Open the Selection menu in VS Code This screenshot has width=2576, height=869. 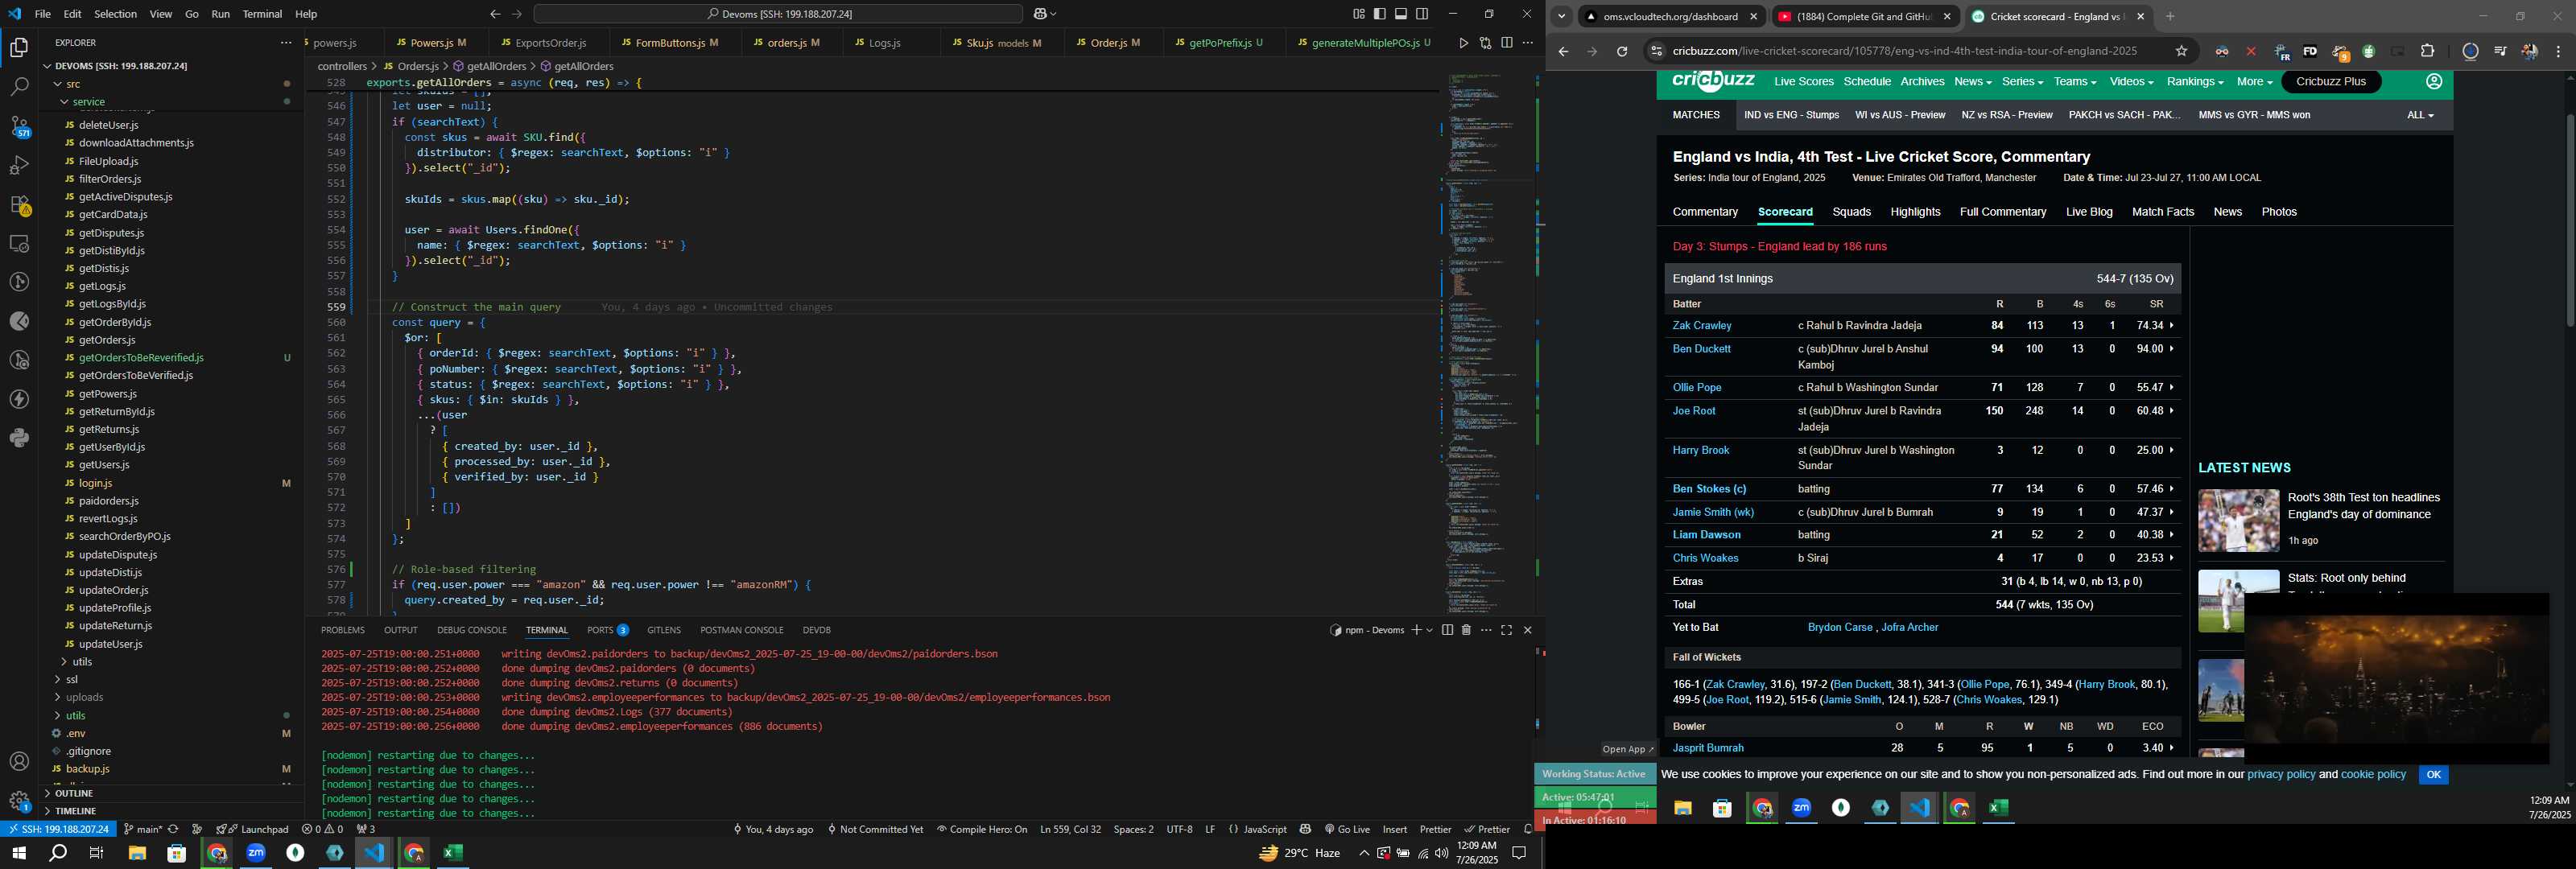115,14
